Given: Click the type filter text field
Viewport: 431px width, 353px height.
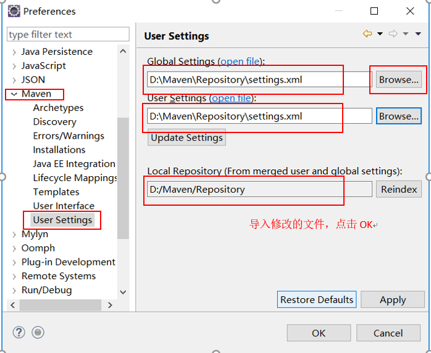Looking at the screenshot, I should [x=68, y=34].
